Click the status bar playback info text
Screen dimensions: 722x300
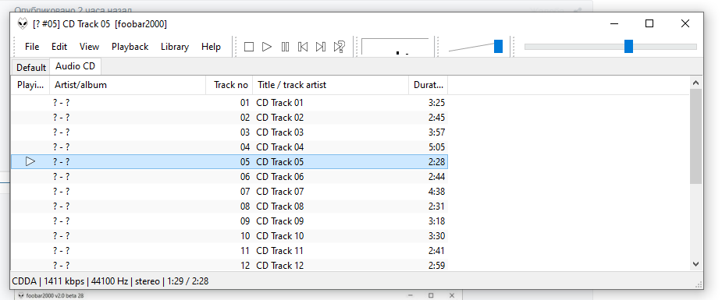tap(111, 281)
